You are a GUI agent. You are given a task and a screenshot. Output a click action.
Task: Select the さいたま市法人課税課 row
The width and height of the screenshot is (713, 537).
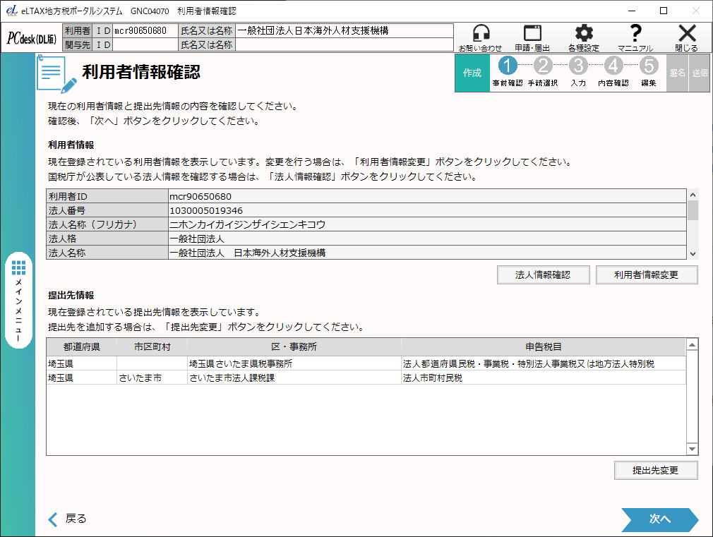pyautogui.click(x=366, y=378)
